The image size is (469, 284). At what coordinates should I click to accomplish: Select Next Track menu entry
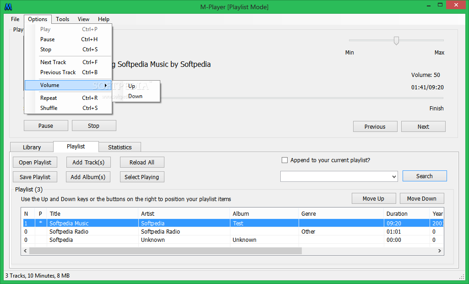click(68, 62)
